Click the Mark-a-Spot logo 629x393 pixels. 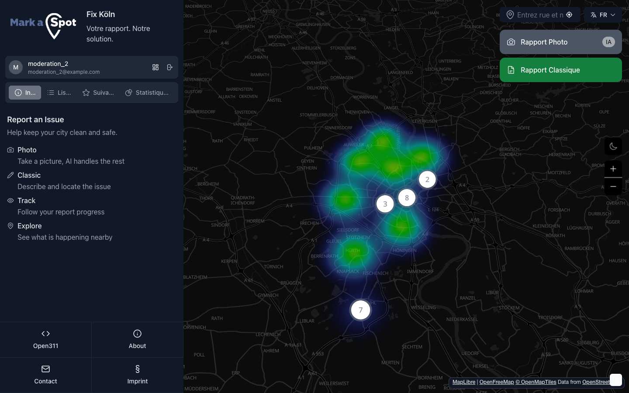[43, 25]
